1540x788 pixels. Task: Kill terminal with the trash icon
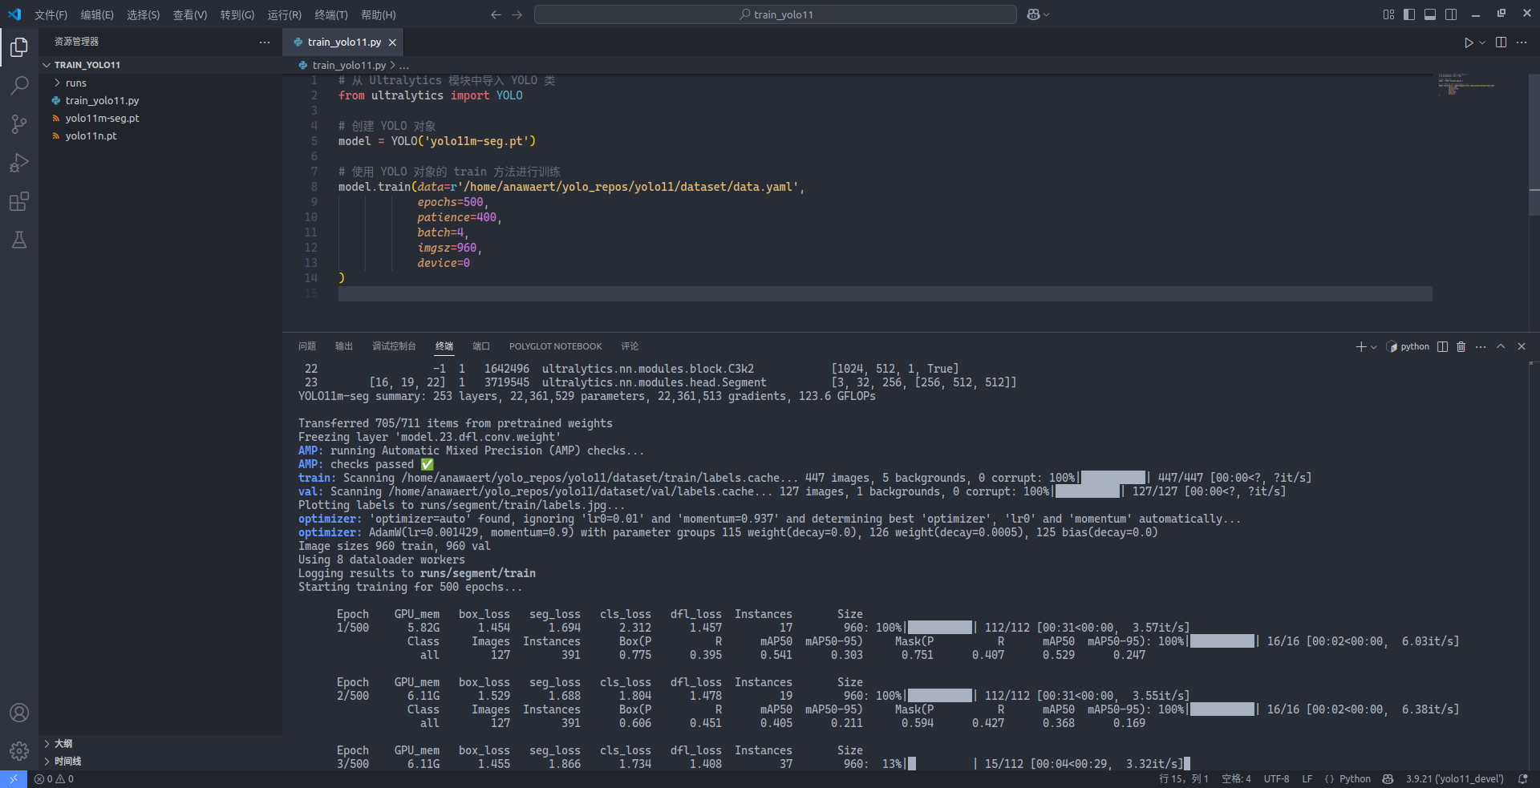1461,347
